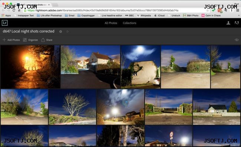Screen dimensions: 241x147
Task: Click album title d647 Local night shots corrected
Action: click(x=29, y=31)
